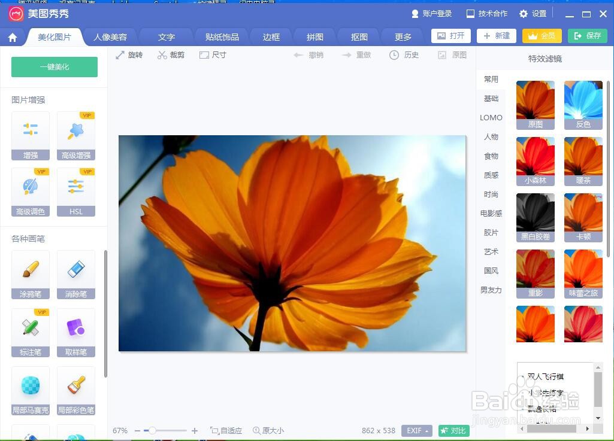Open the 高级调色 color grading tool
Image resolution: width=614 pixels, height=441 pixels.
point(31,192)
